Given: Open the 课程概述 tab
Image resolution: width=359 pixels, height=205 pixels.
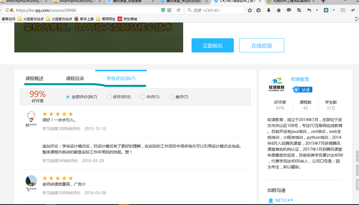Looking at the screenshot, I should coord(35,78).
